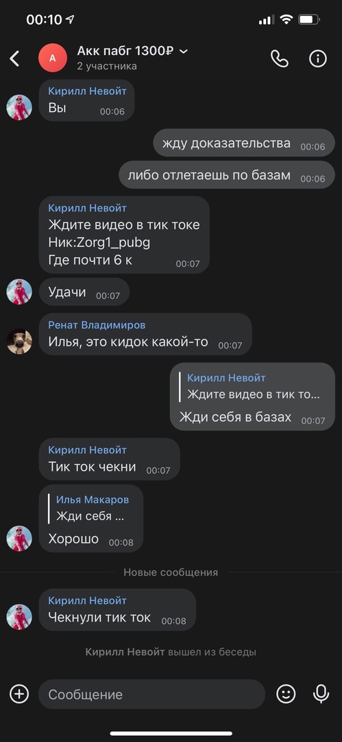
Task: Tap the Сообщение text input field
Action: point(151,694)
